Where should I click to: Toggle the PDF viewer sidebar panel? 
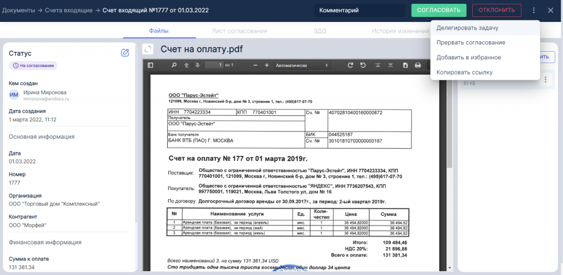[x=150, y=65]
